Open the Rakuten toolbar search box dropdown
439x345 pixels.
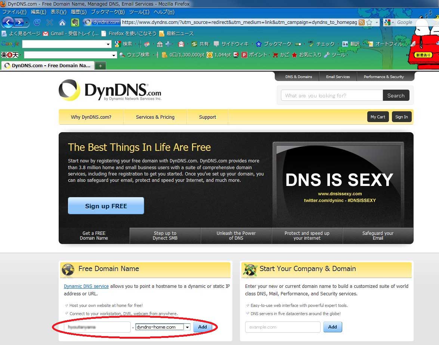point(114,55)
